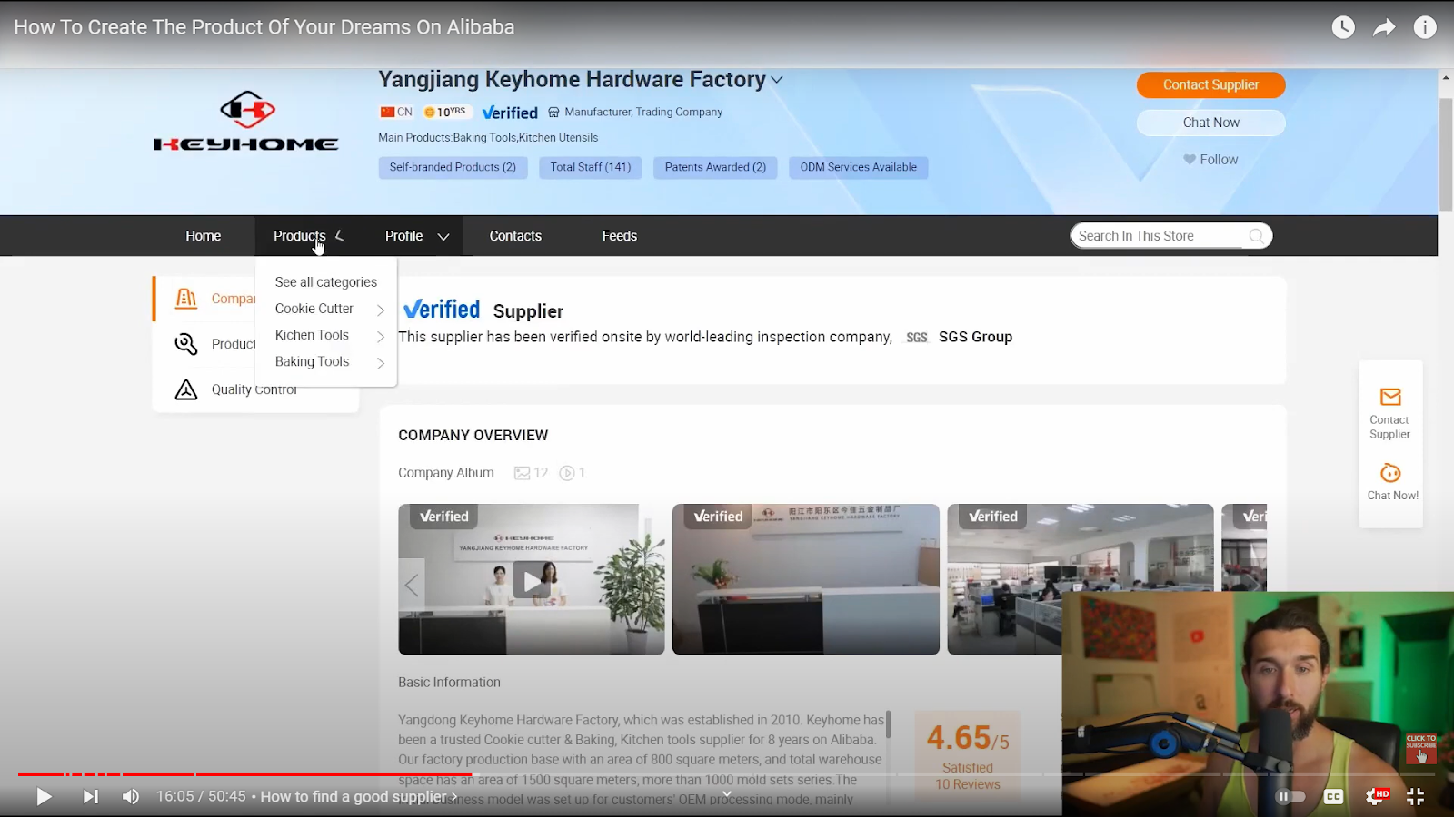
Task: Open the Home tab
Action: click(x=204, y=236)
